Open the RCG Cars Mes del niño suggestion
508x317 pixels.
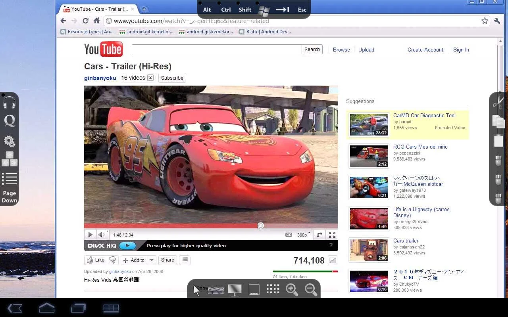click(420, 147)
